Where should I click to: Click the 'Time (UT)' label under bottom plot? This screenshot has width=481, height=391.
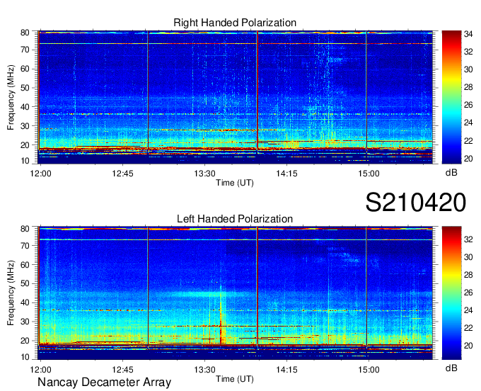pyautogui.click(x=235, y=379)
